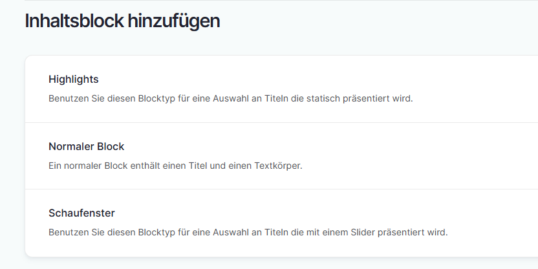Image resolution: width=538 pixels, height=269 pixels.
Task: Click the Highlights description text
Action: (x=230, y=99)
